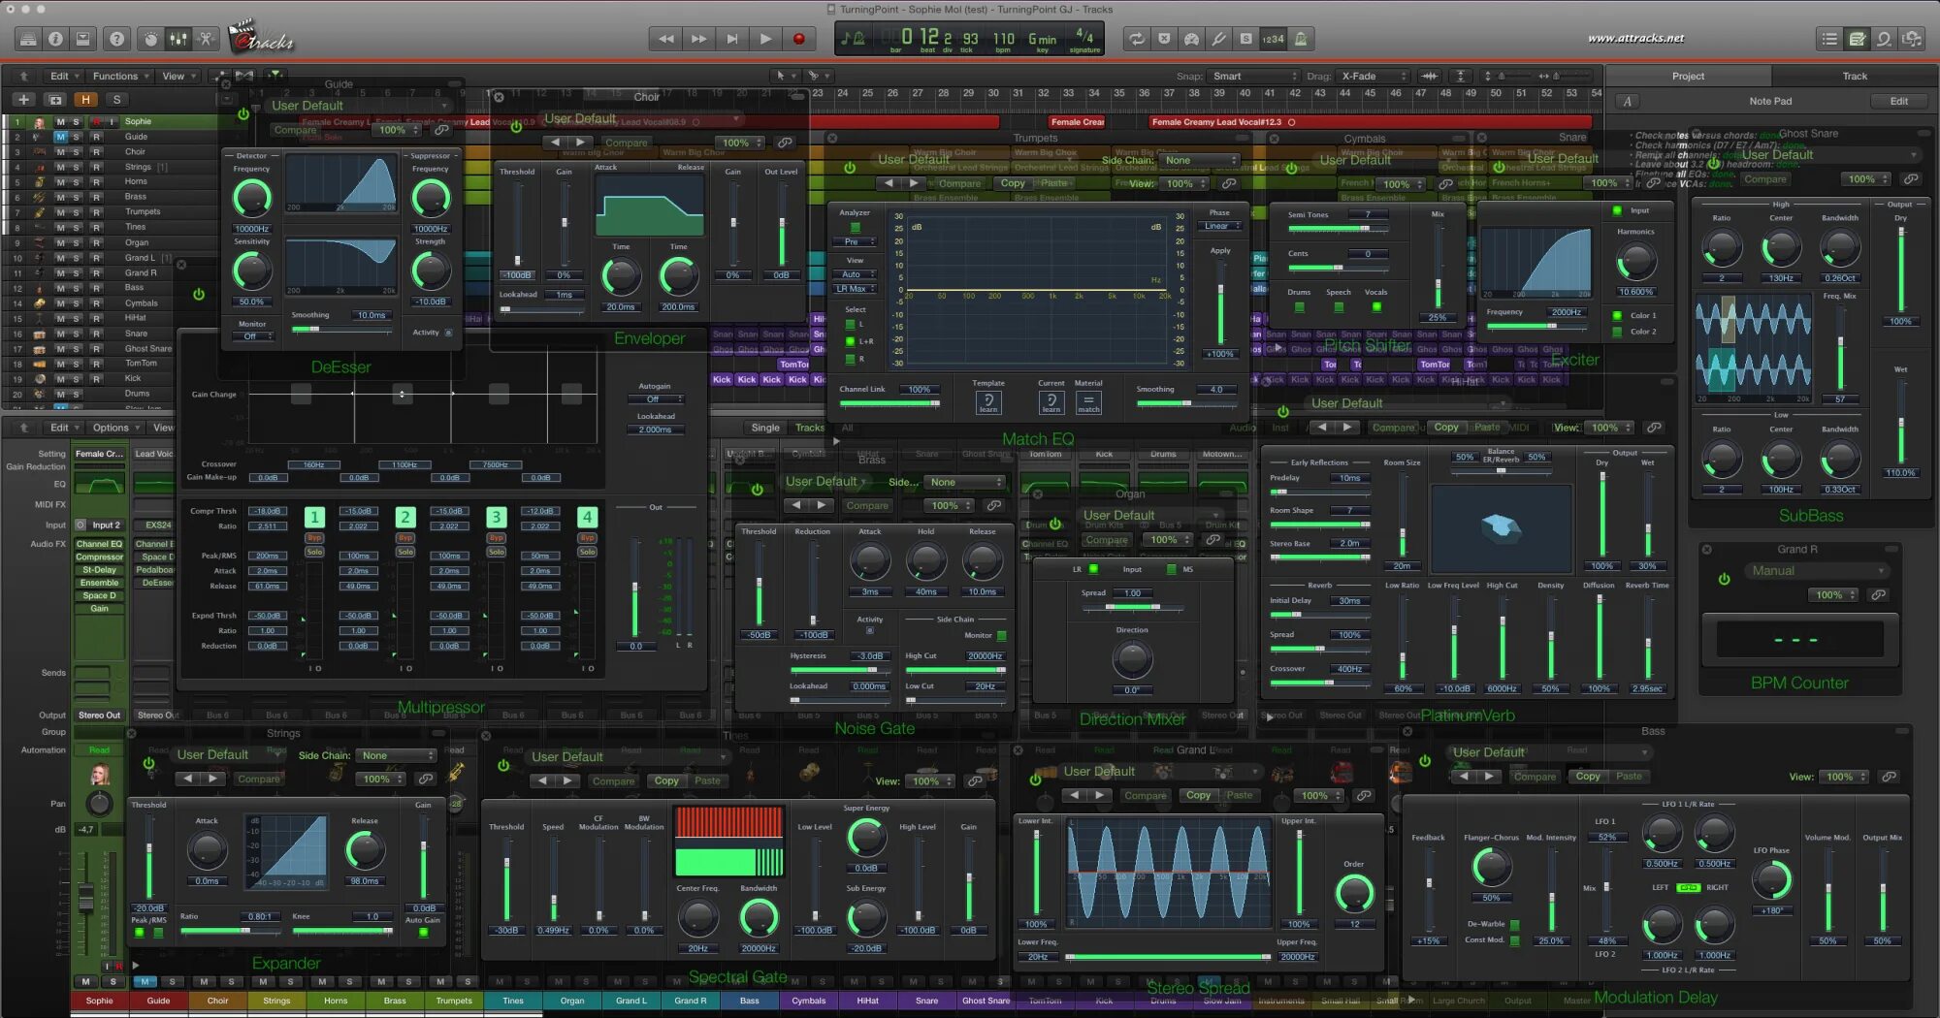Open Quick Help with the question mark icon
The height and width of the screenshot is (1018, 1940).
pyautogui.click(x=116, y=39)
